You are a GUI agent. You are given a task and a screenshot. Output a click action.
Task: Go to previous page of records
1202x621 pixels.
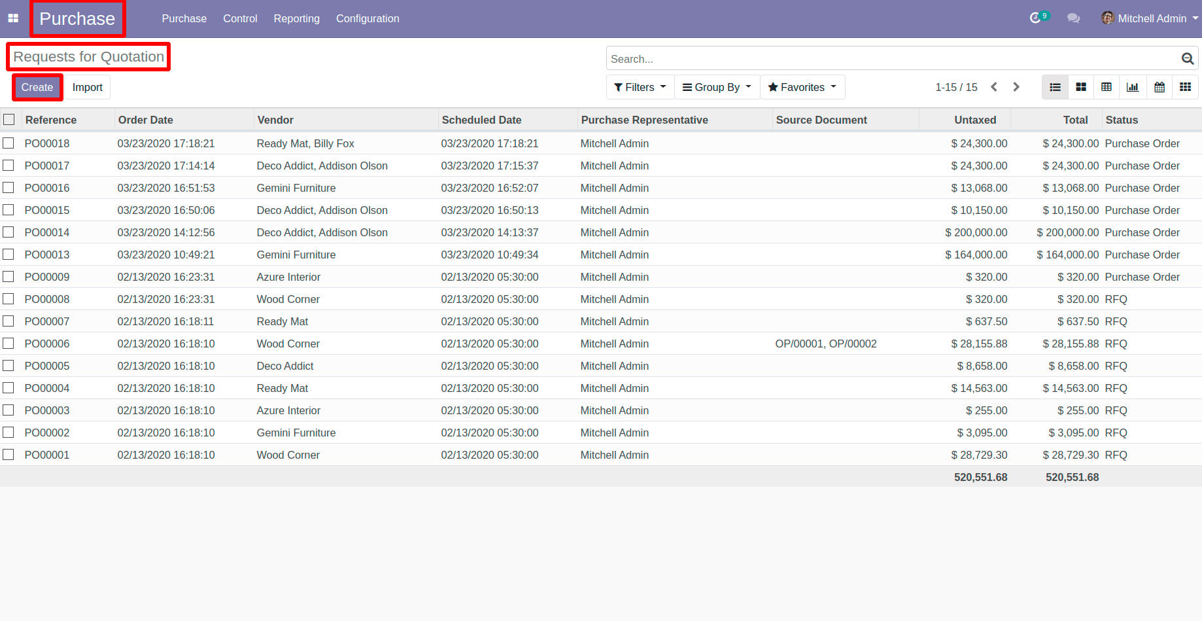994,87
